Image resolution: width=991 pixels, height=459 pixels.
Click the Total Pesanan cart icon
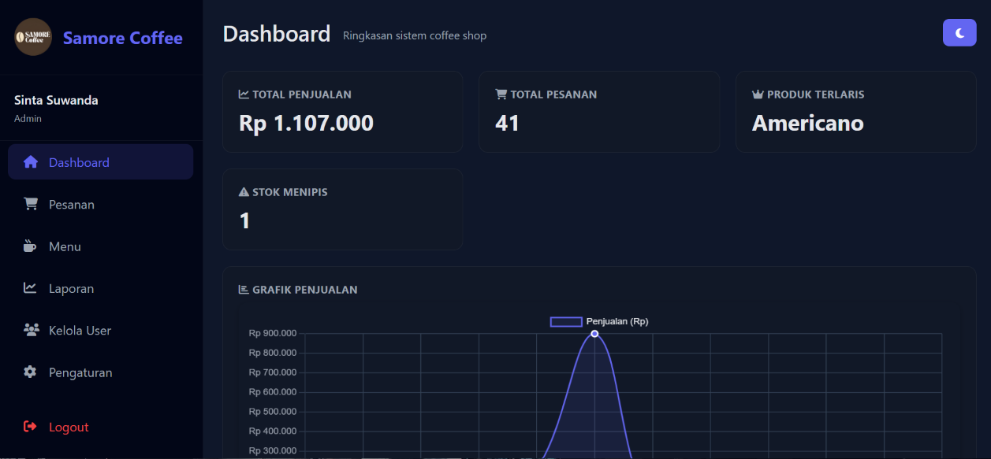pyautogui.click(x=501, y=94)
